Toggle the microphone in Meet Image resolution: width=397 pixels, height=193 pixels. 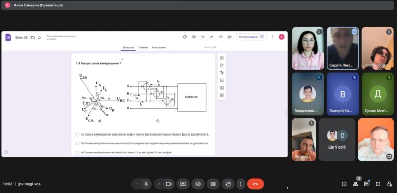point(146,184)
